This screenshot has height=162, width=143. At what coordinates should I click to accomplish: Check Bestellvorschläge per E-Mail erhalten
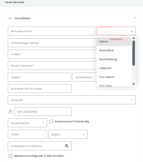point(11,156)
